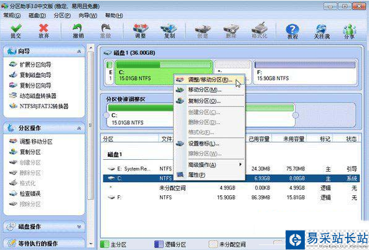Choose 擦除分区(W) in context menu
Viewport: 369px width, 250px height.
pyautogui.click(x=210, y=154)
